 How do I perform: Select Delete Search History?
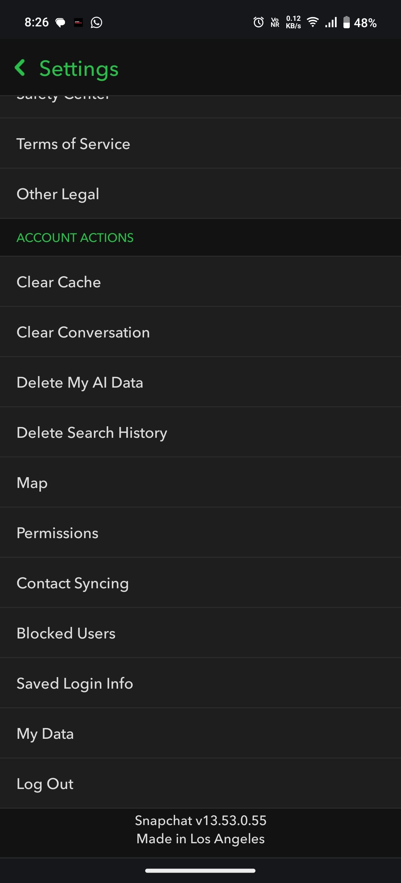(92, 433)
